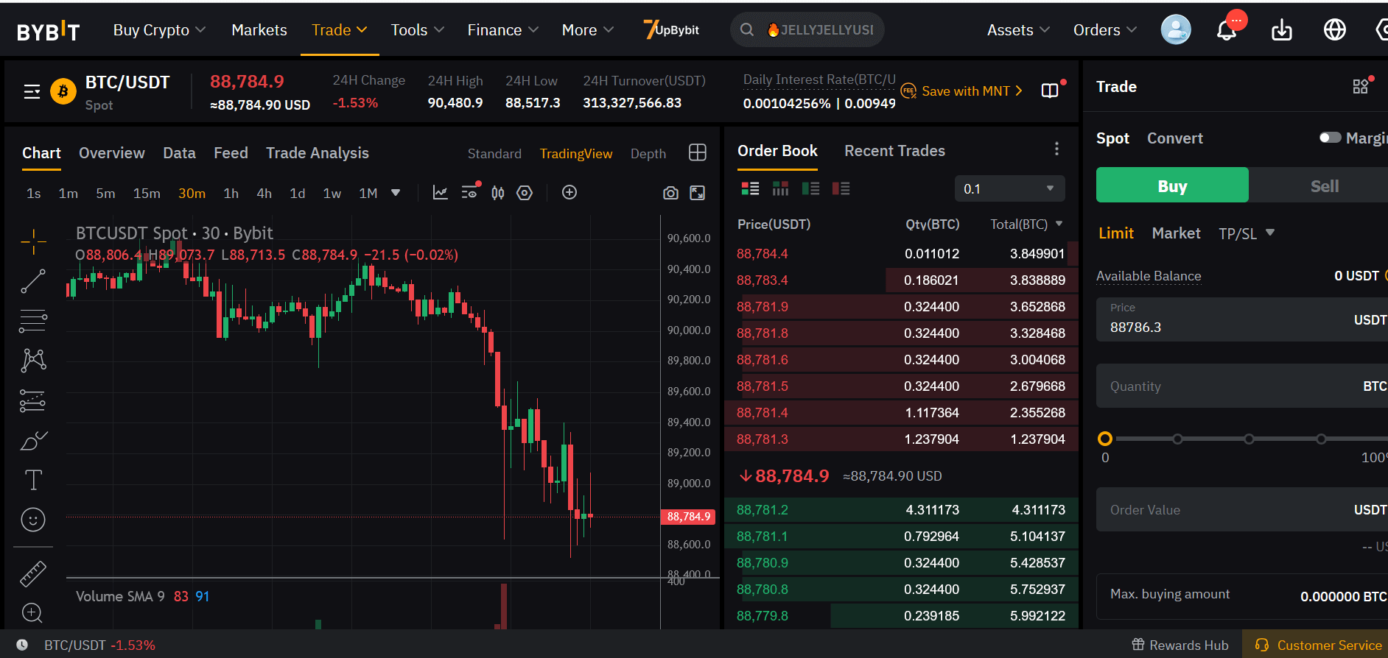This screenshot has width=1388, height=658.
Task: Toggle the Margin trading switch
Action: point(1330,138)
